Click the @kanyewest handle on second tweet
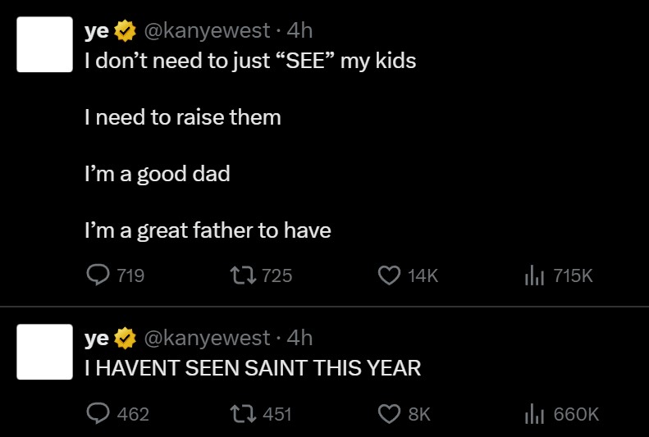649x437 pixels. (207, 338)
